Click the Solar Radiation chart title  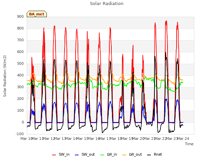point(107,4)
